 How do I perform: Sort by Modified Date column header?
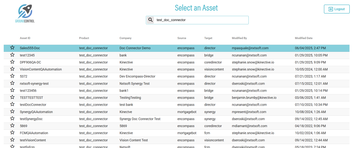[x=304, y=38]
